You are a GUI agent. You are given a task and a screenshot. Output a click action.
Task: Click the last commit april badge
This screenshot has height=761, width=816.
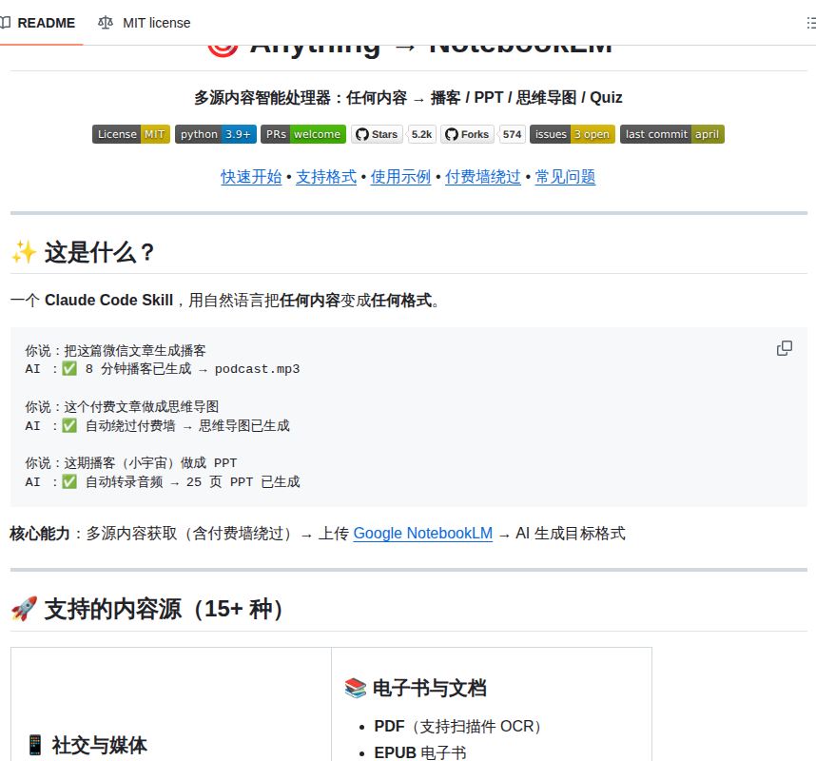click(x=672, y=134)
